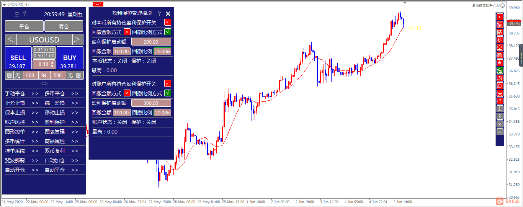Click the smiley face icon at top right

503,5
